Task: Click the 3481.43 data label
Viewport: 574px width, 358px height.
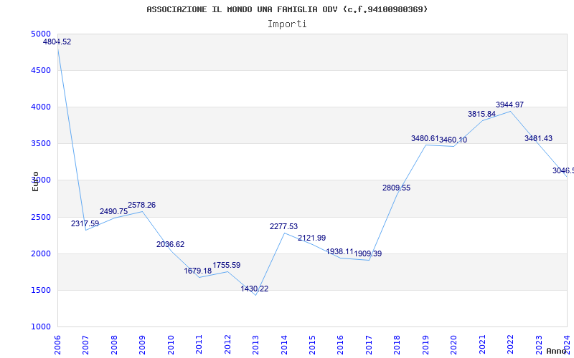Action: (539, 138)
